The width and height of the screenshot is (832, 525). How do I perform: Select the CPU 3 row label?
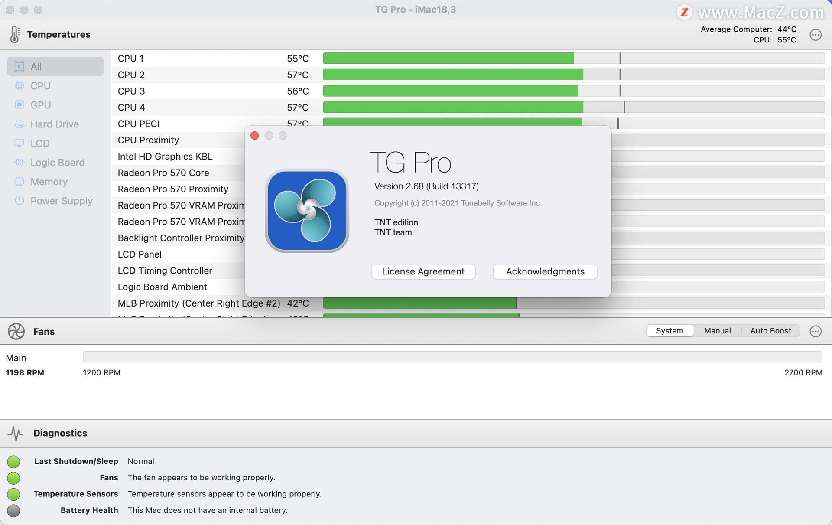point(131,91)
